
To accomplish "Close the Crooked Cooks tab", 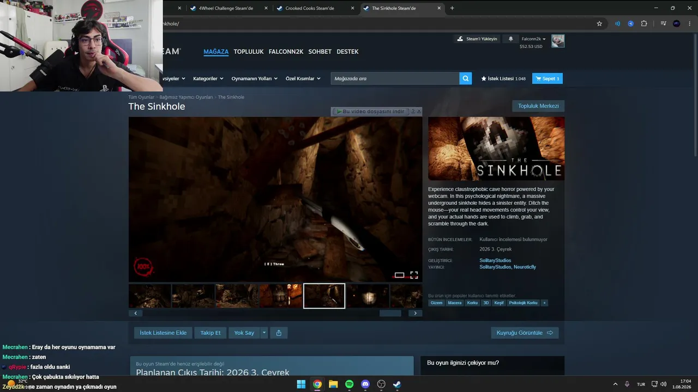I will [352, 8].
